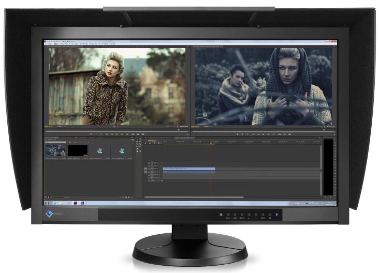Click the yellow timeline timecode display

[152, 141]
